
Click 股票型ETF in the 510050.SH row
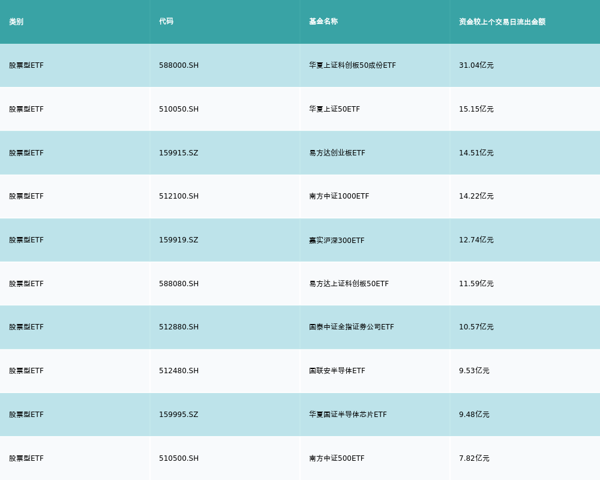click(26, 109)
